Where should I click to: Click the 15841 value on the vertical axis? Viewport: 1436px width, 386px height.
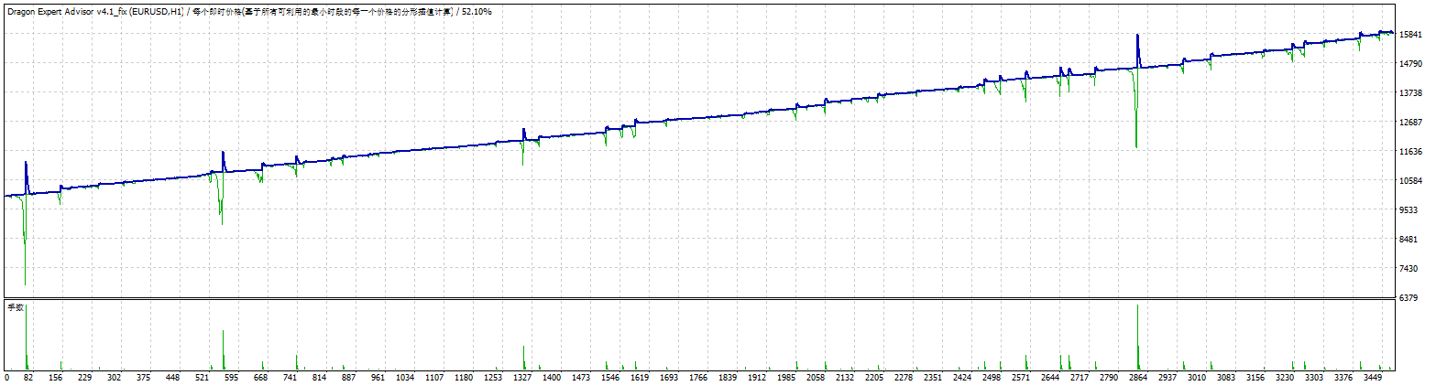1410,35
